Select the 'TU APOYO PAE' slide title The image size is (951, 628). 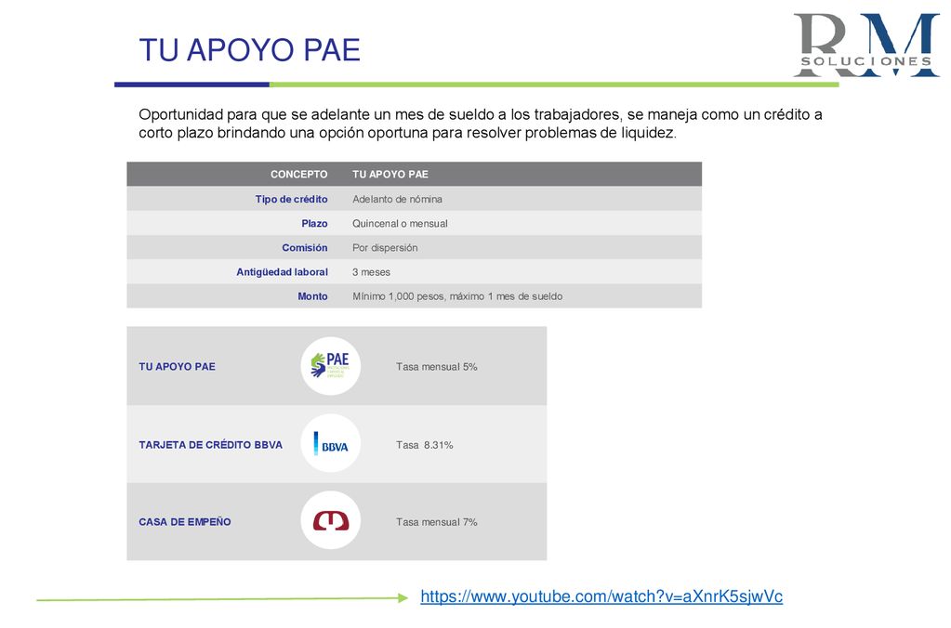(250, 50)
